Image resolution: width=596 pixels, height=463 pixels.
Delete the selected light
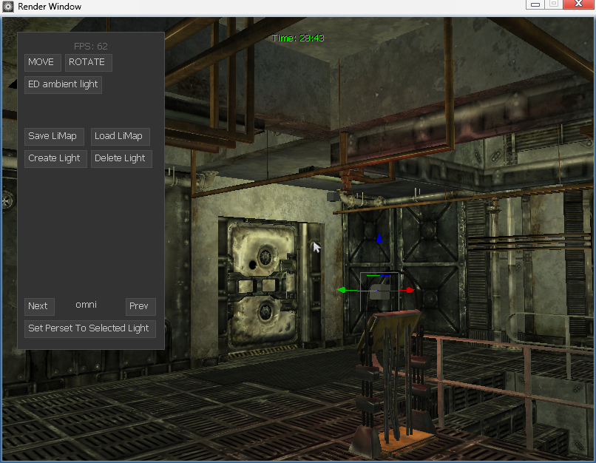pyautogui.click(x=121, y=158)
